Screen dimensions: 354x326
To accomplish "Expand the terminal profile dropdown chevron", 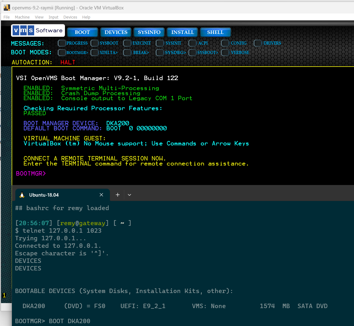I will point(129,195).
